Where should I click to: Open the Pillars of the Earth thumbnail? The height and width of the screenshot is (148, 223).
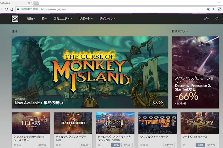point(31,123)
